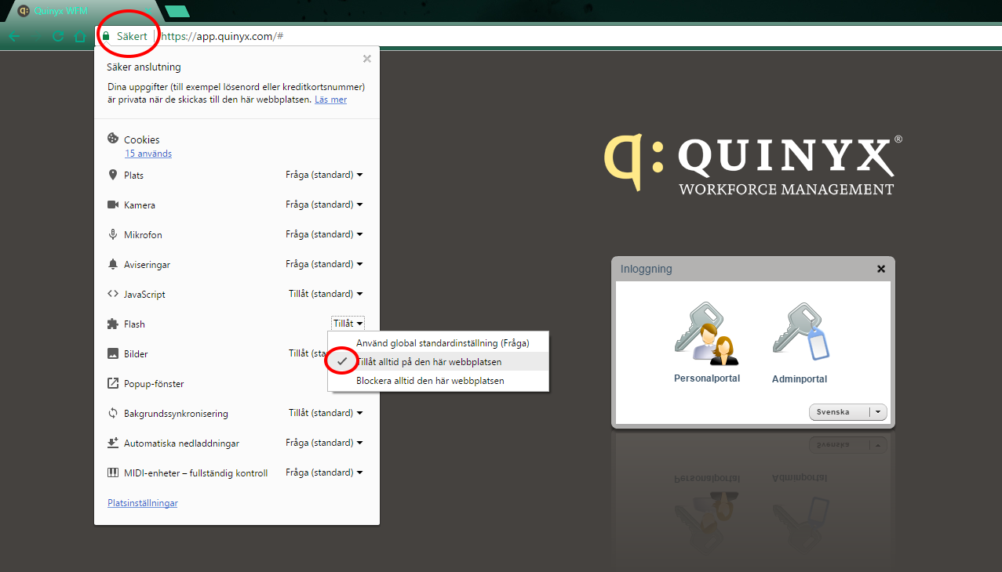Click the MIDI-enheter piano icon

click(113, 472)
